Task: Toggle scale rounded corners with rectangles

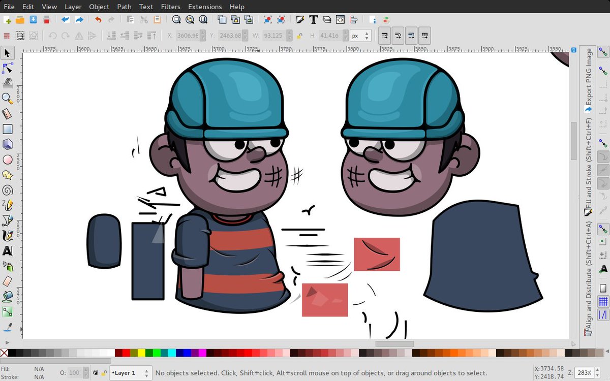Action: [x=398, y=36]
